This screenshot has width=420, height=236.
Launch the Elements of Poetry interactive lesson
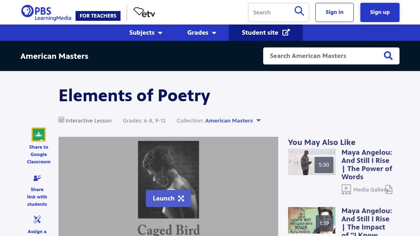(x=168, y=198)
